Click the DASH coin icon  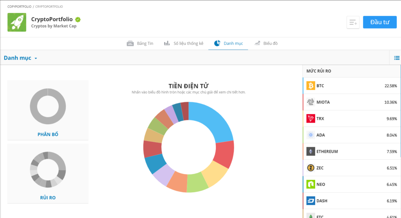(311, 201)
